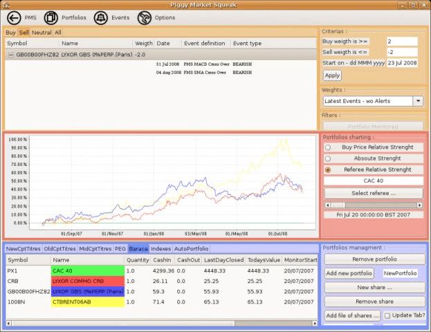Click the Fri Jul 20 2007 date label
The height and width of the screenshot is (332, 431).
[x=374, y=215]
